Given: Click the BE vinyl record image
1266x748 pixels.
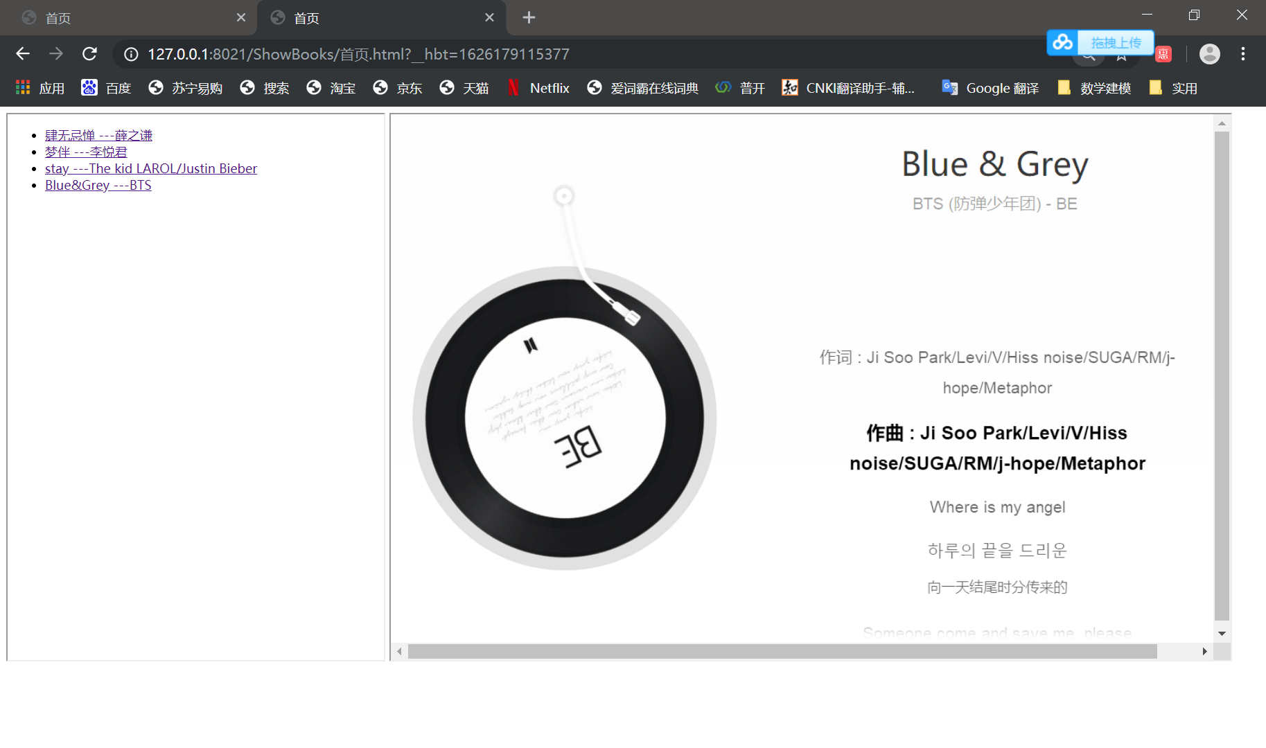Looking at the screenshot, I should (x=564, y=418).
